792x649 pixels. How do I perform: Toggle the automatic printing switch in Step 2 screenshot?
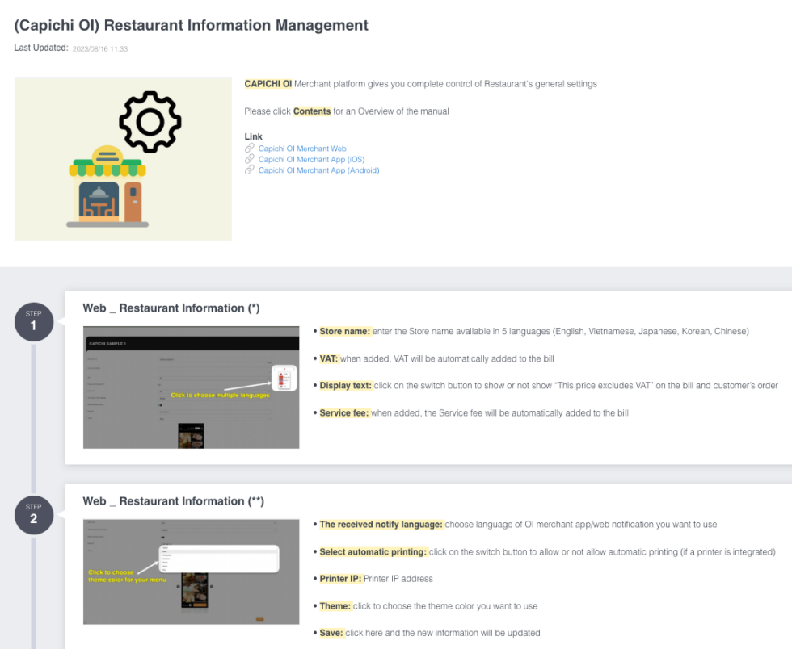[x=162, y=537]
